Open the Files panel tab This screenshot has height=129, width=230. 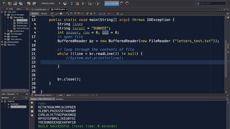click(x=11, y=9)
